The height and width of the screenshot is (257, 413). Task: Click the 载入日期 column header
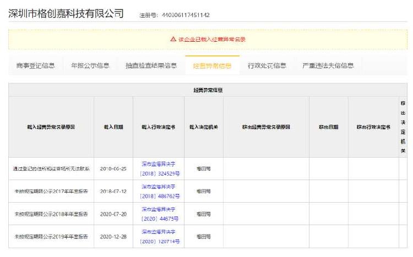113,127
